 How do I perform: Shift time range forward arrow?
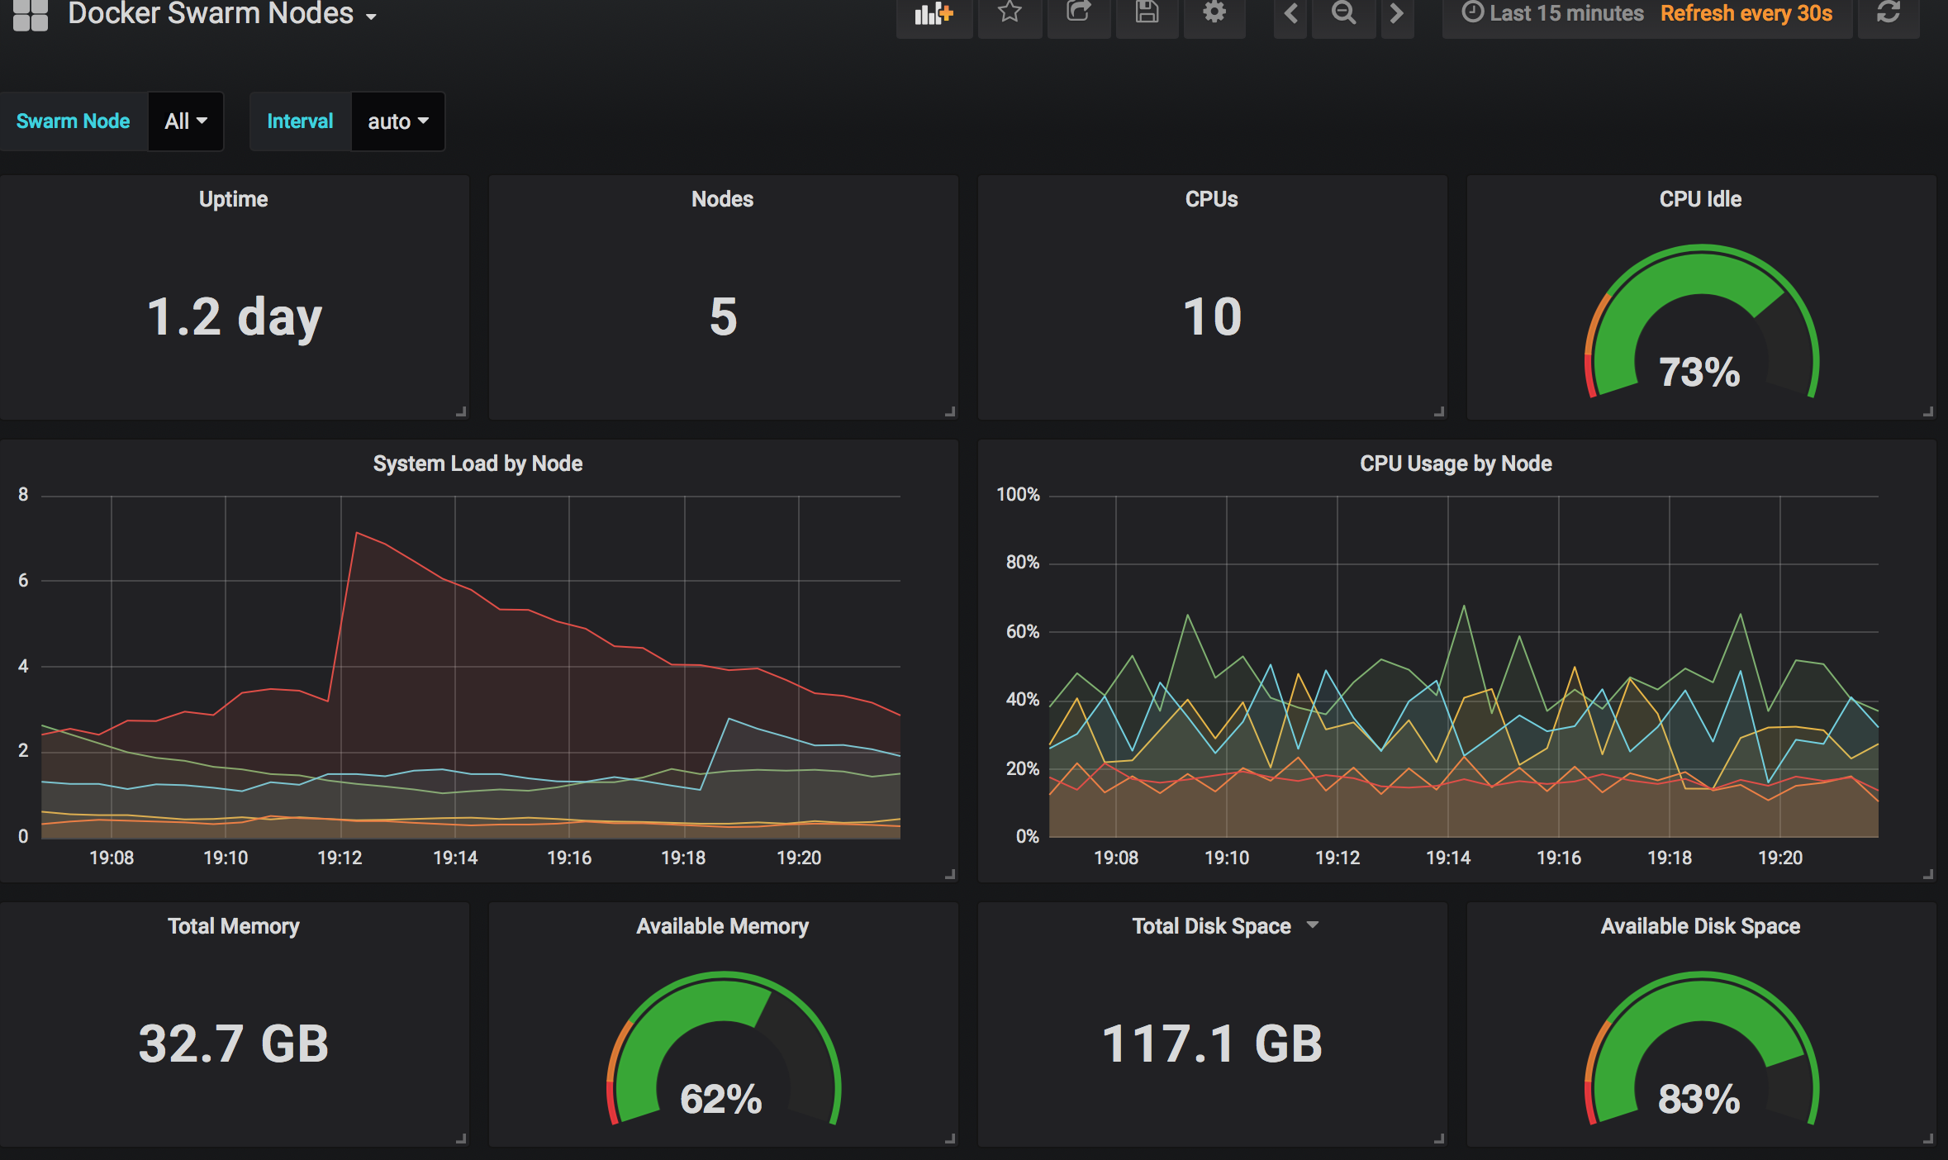1396,13
